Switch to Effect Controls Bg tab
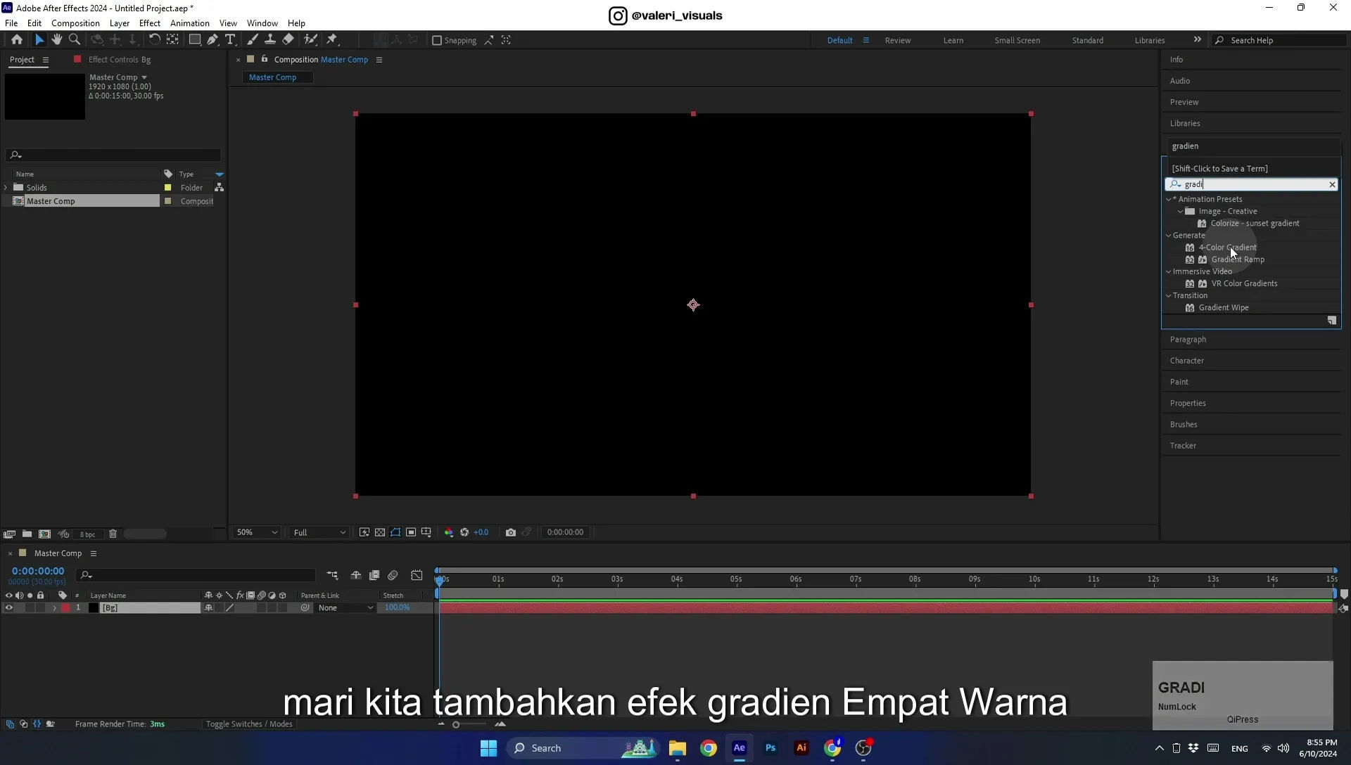 click(120, 59)
